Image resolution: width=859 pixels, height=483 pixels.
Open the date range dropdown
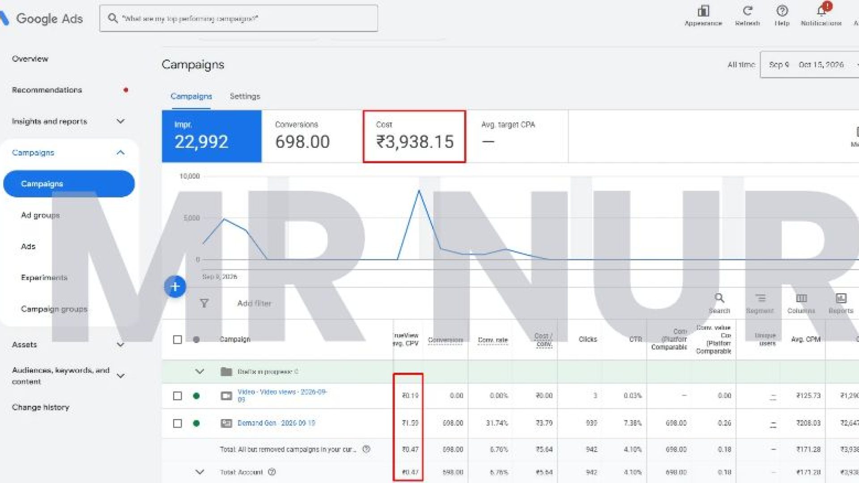tap(809, 64)
